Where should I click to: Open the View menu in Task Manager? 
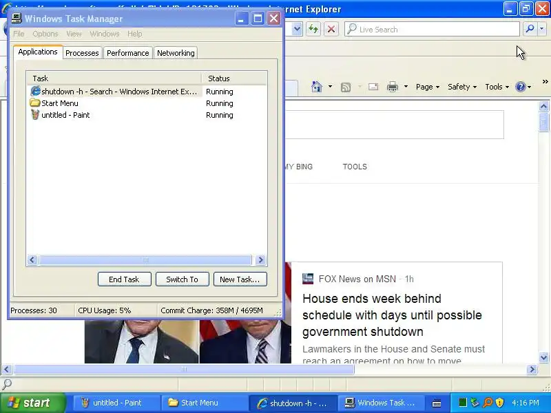pyautogui.click(x=74, y=34)
